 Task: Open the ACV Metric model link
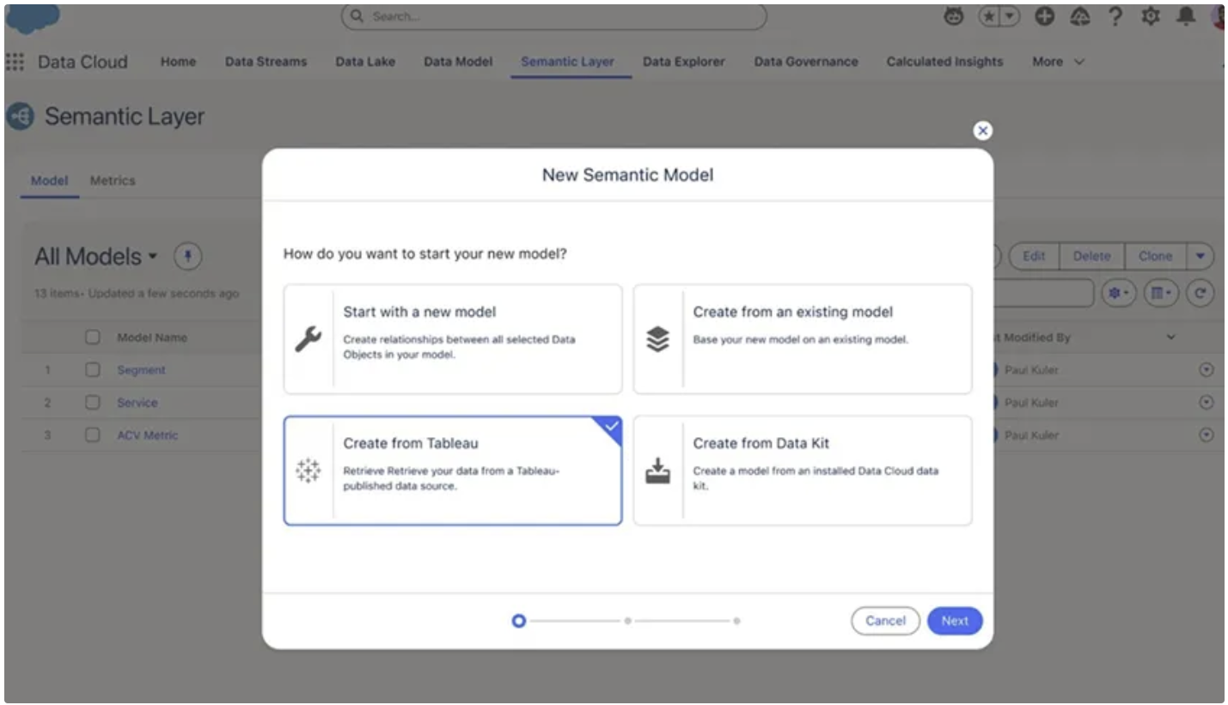tap(148, 435)
